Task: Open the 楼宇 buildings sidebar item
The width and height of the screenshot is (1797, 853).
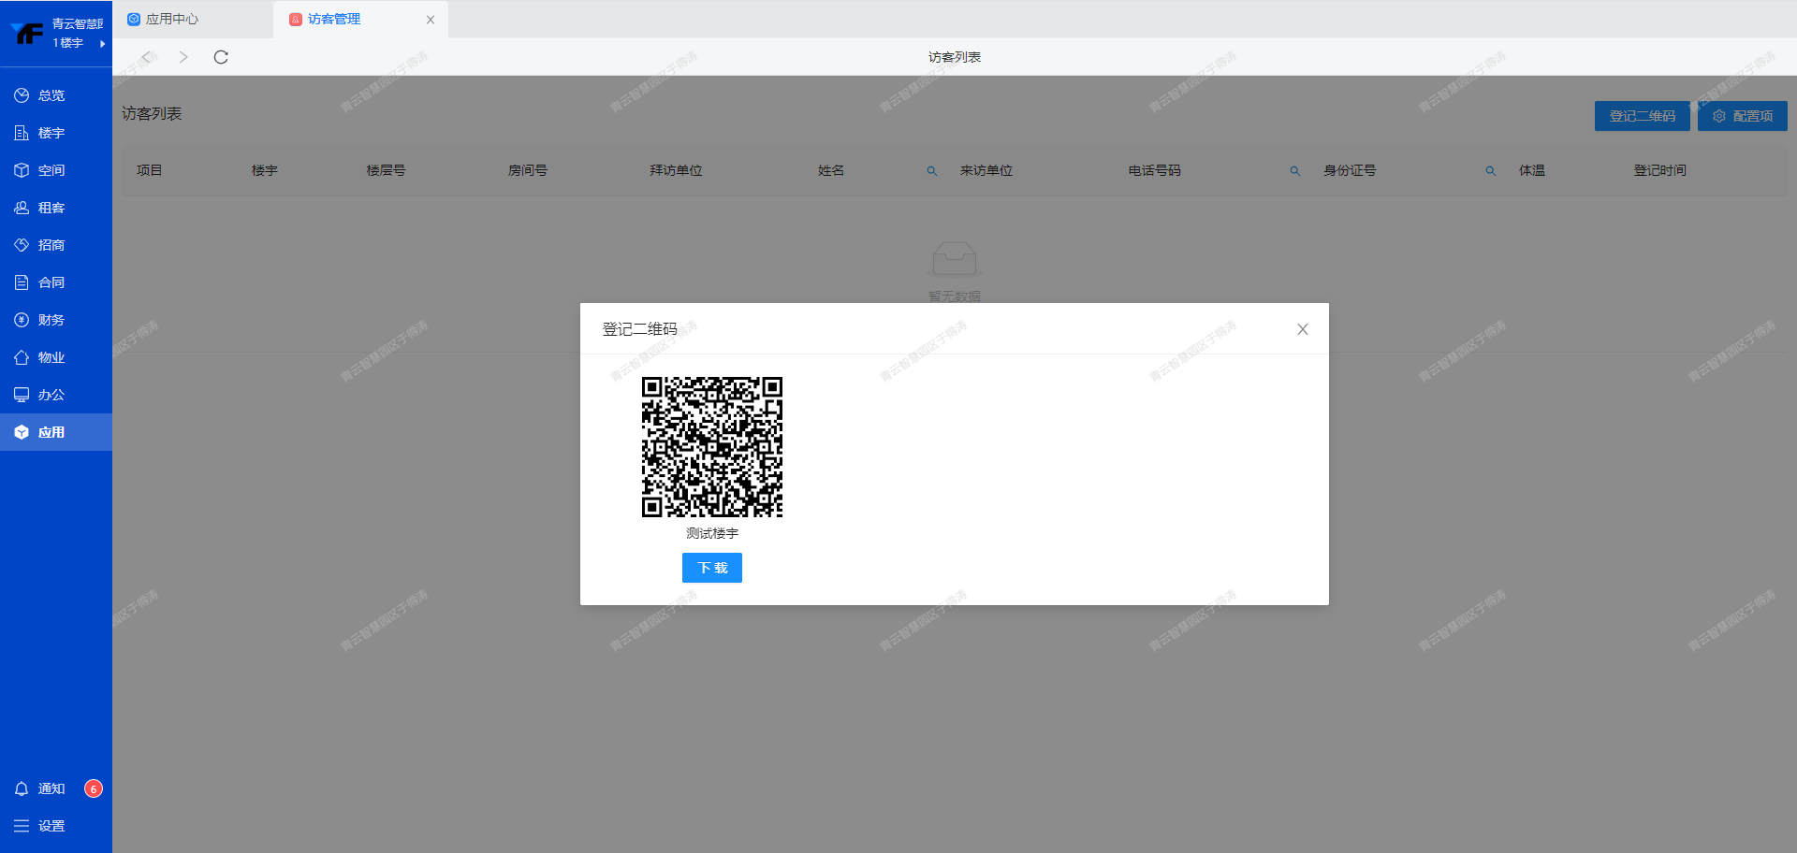Action: 51,133
